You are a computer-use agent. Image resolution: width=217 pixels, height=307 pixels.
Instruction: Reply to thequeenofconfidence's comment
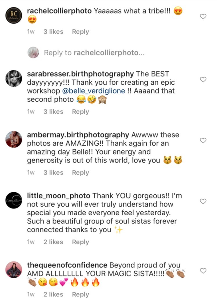(80, 294)
